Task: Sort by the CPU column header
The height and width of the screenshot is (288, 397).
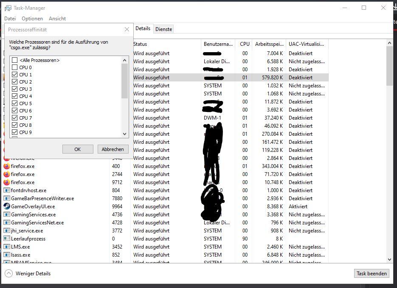Action: coord(244,44)
